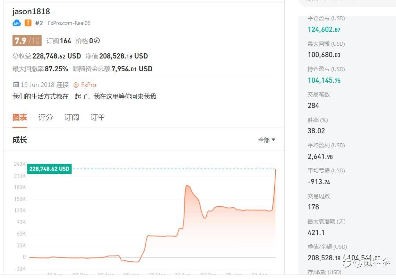Click the 订阅 164 subscriber count
The width and height of the screenshot is (396, 279).
[59, 41]
